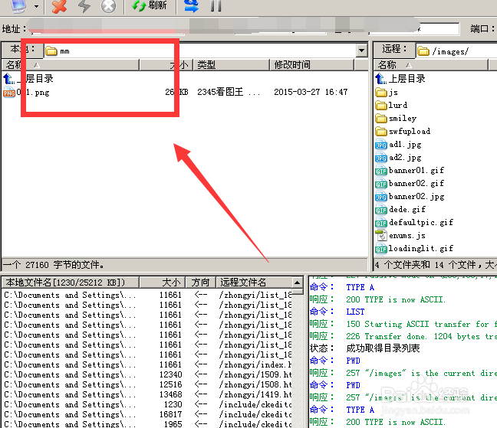Viewport: 497px width, 428px height.
Task: Select remote file loadinglit.gif
Action: (414, 248)
